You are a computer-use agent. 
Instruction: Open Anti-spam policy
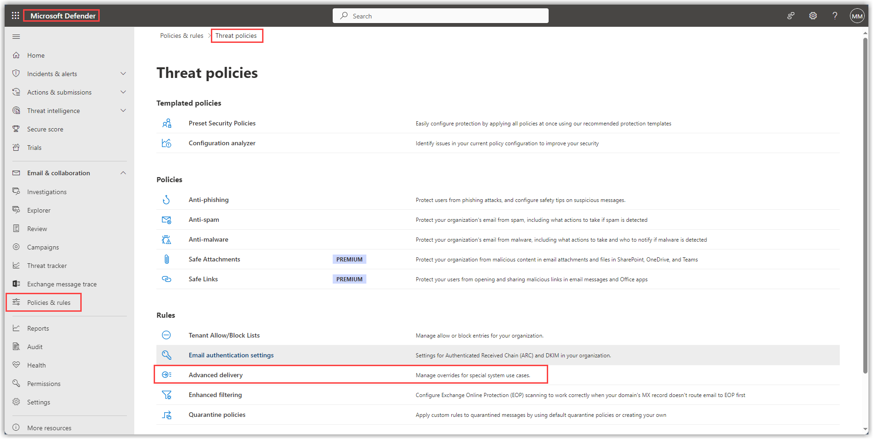click(204, 219)
